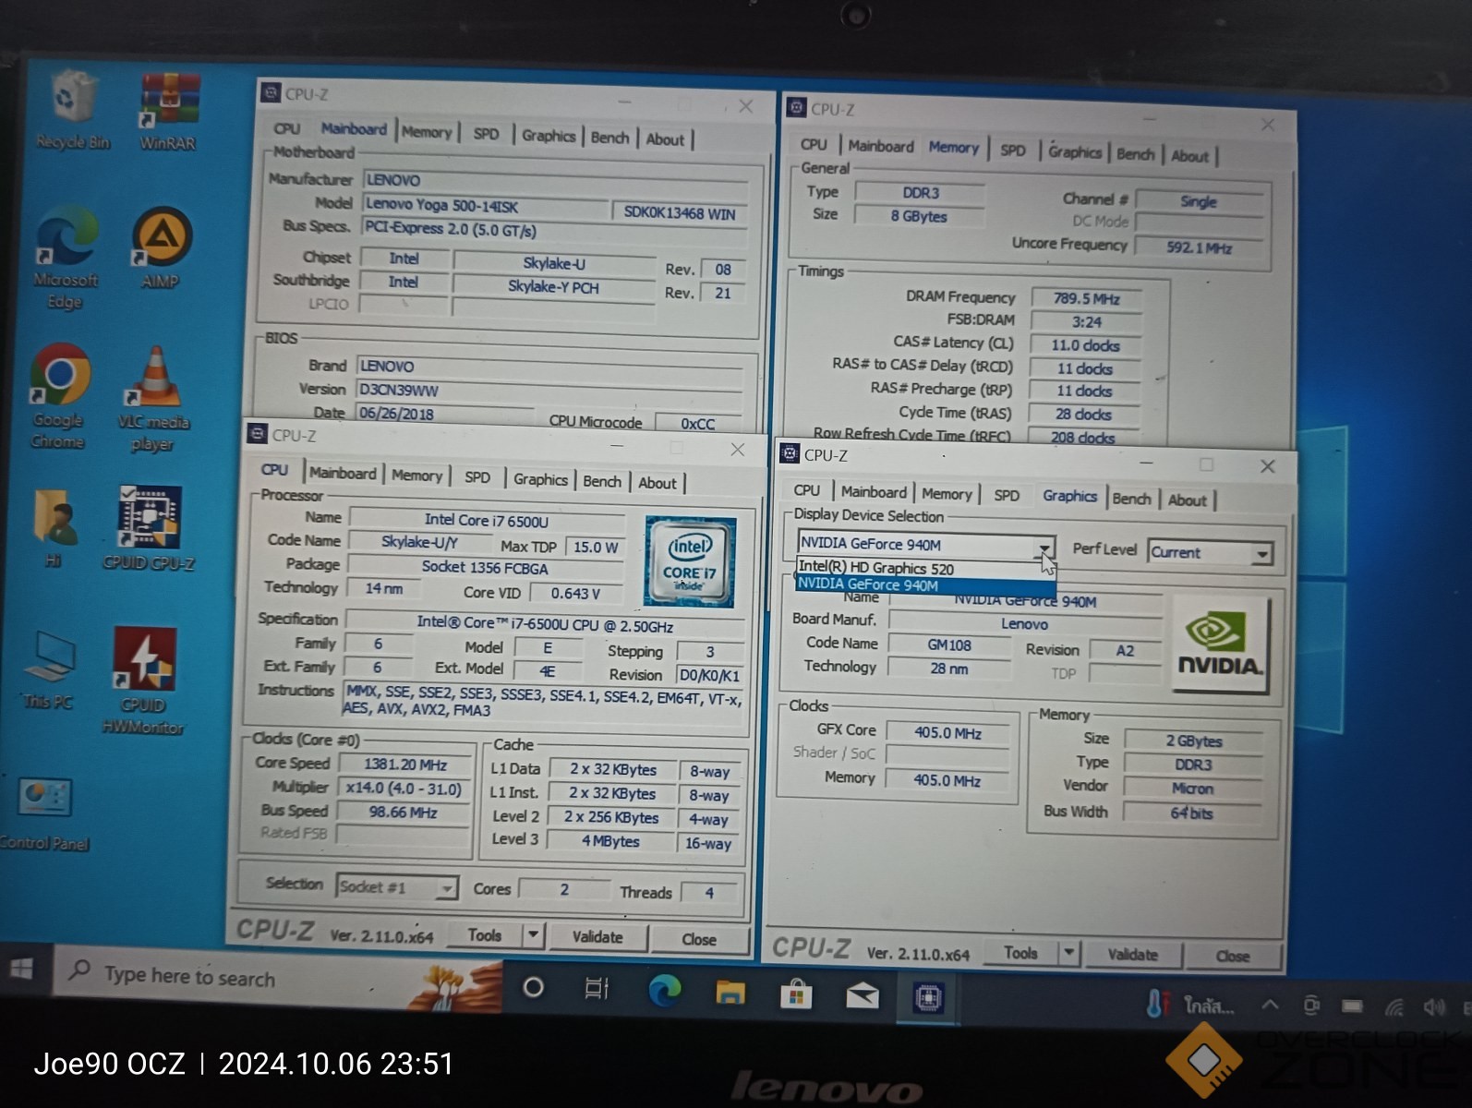Click the Intel Core i7 6500U name field

click(487, 520)
